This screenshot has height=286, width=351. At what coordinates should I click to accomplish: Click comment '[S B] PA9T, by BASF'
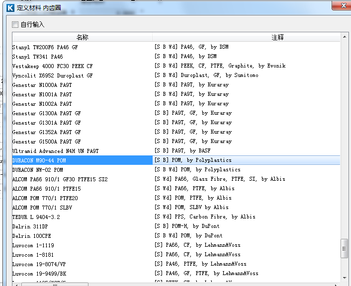pos(182,150)
